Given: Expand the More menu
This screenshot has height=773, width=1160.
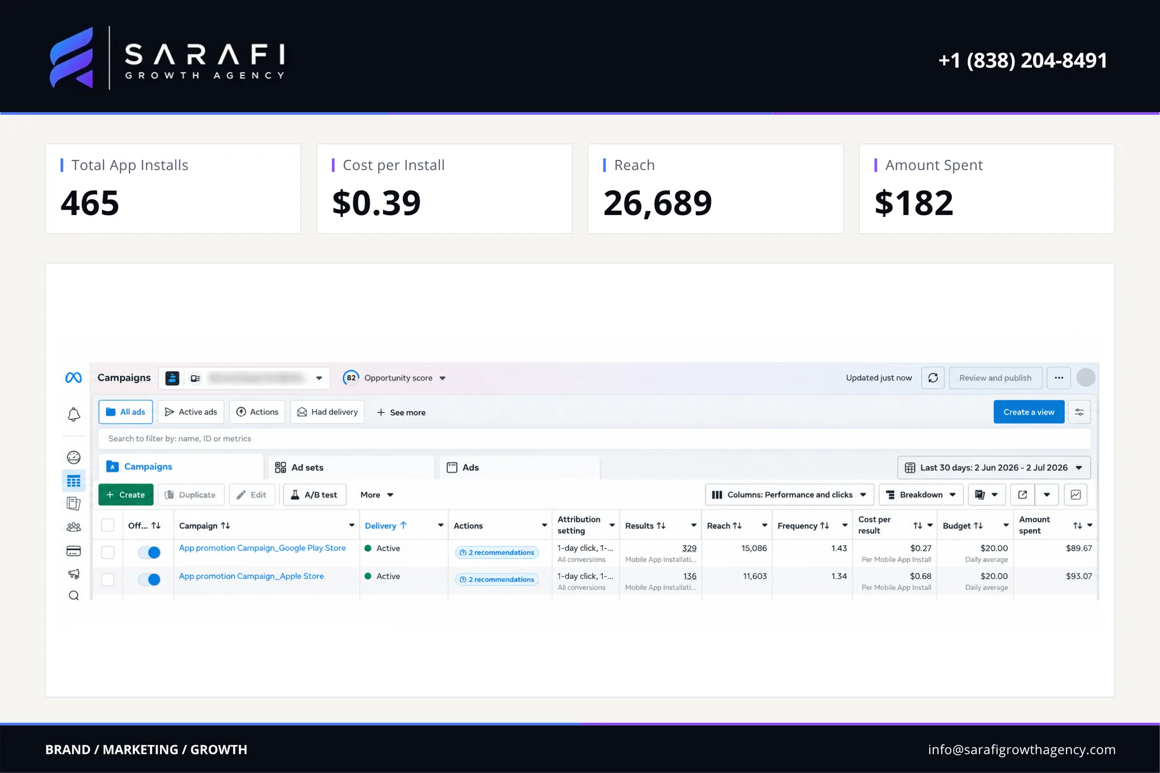Looking at the screenshot, I should (377, 495).
